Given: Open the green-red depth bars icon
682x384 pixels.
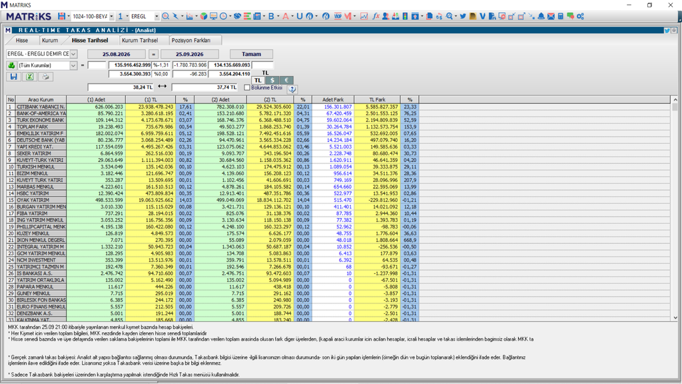Looking at the screenshot, I should click(247, 16).
